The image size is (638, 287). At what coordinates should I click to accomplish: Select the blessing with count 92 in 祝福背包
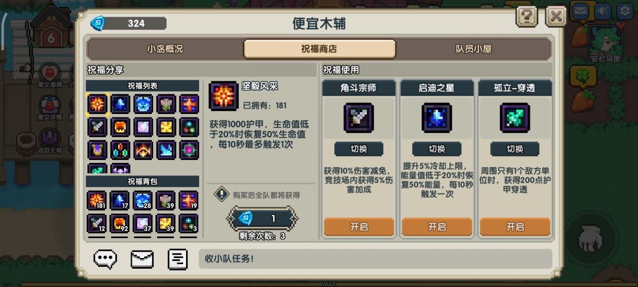point(120,223)
